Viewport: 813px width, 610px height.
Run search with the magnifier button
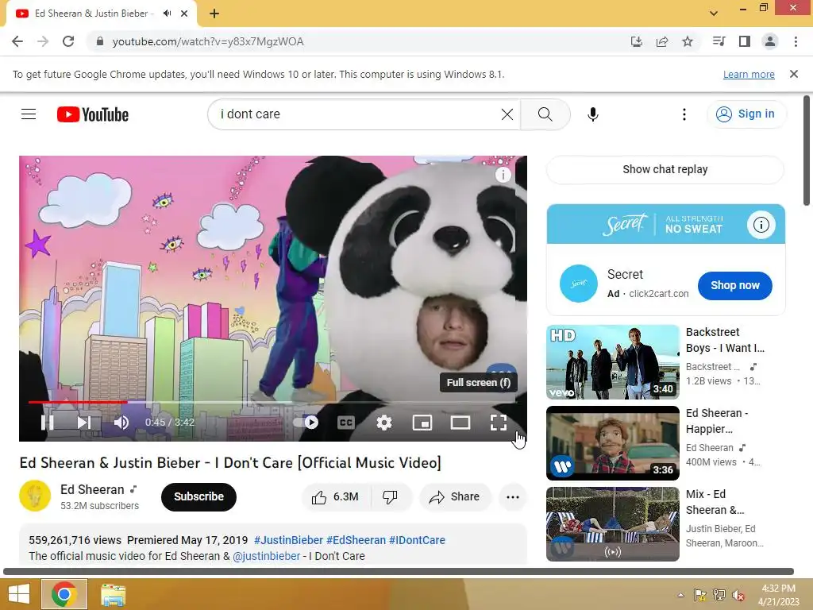545,114
